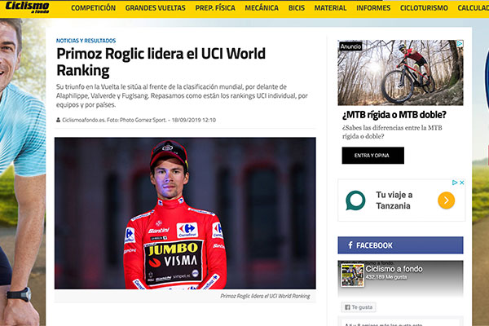This screenshot has width=489, height=326.
Task: Click the photo caption under Roglic image
Action: point(265,296)
